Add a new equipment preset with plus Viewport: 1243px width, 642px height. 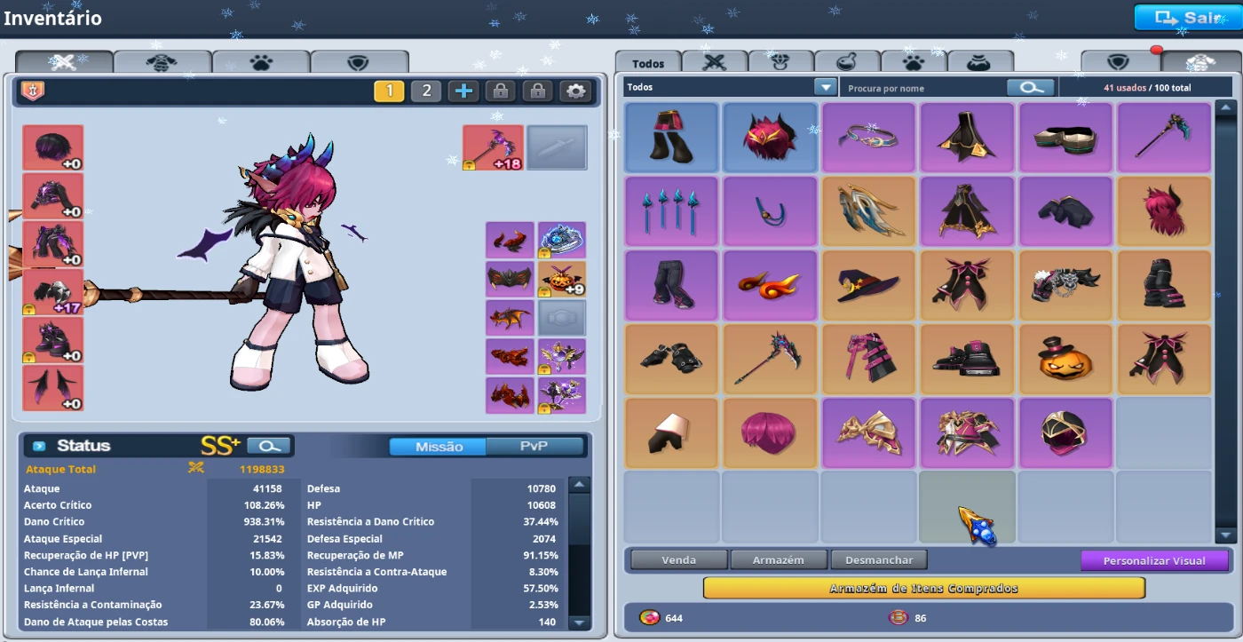(463, 91)
